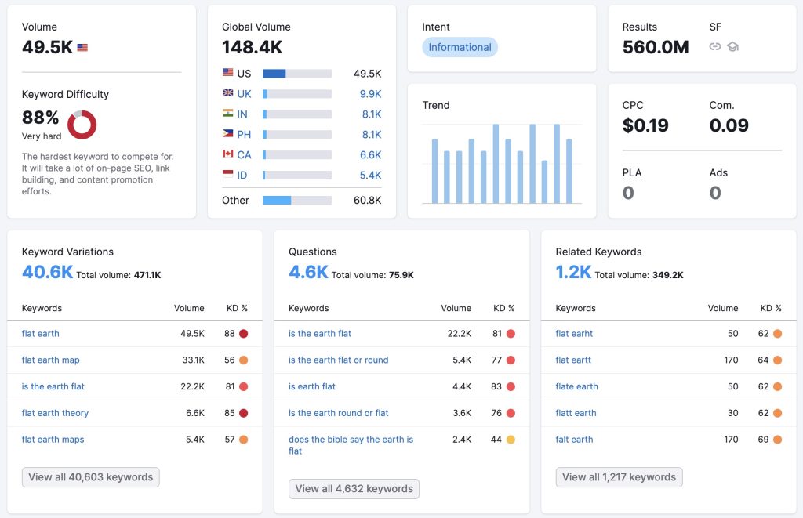The width and height of the screenshot is (803, 518).
Task: Click Volume header in Questions table
Action: pos(456,308)
